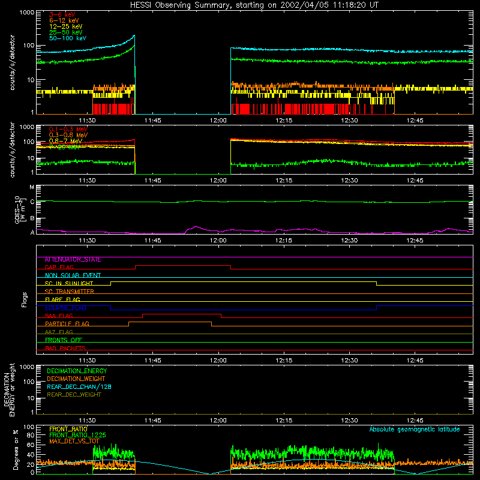480x480 pixels.
Task: Click the MAX_DET_VS_TOT legend label
Action: [x=74, y=441]
